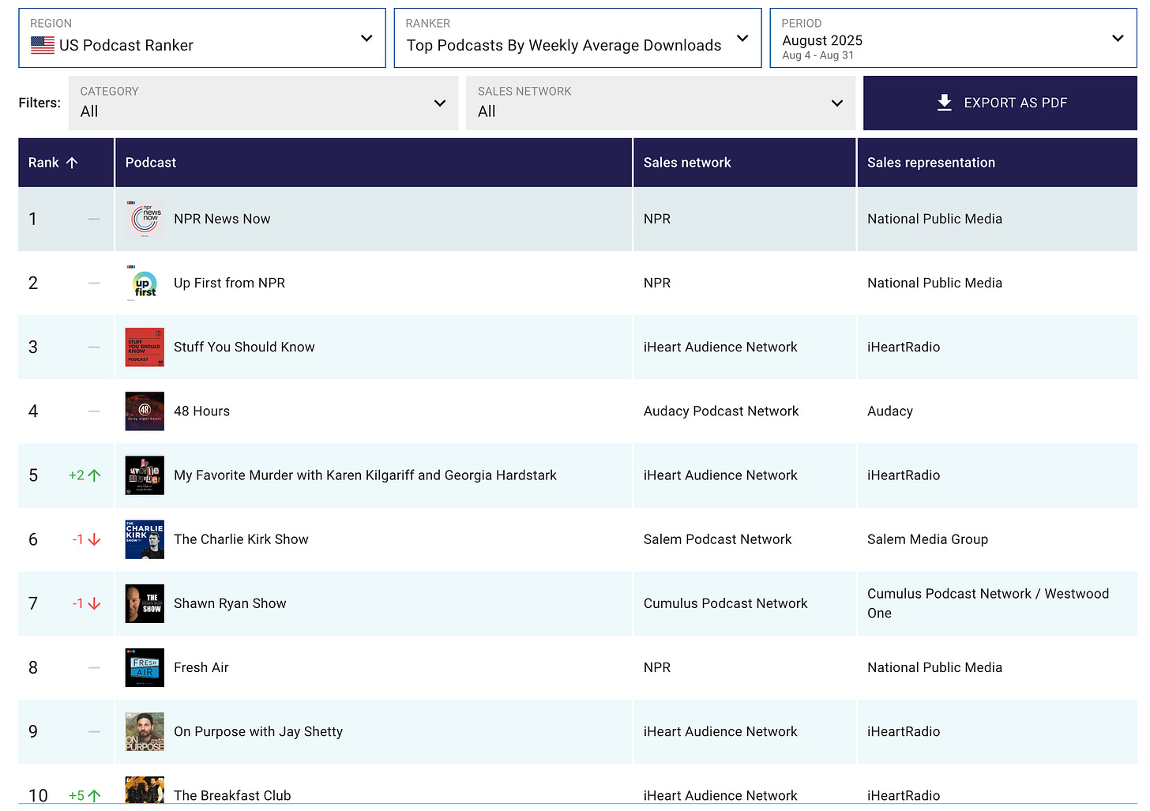Click the Up First podcast artwork
The width and height of the screenshot is (1150, 811).
pyautogui.click(x=145, y=283)
